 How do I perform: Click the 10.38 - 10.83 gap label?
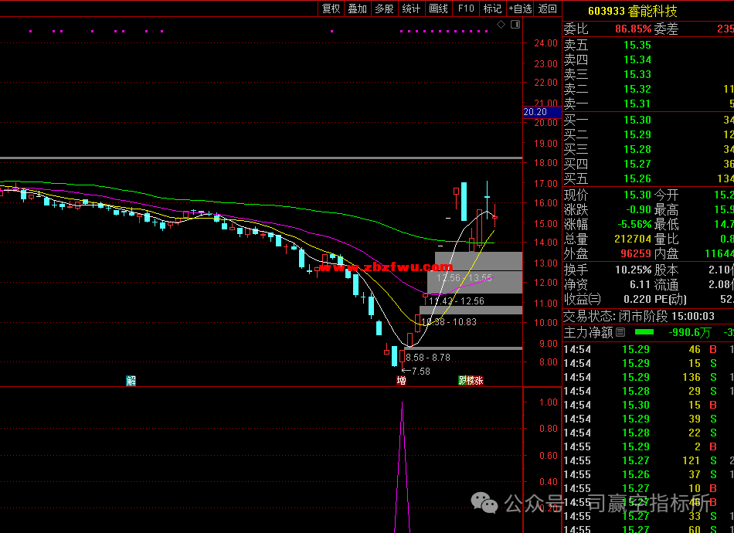(x=449, y=322)
